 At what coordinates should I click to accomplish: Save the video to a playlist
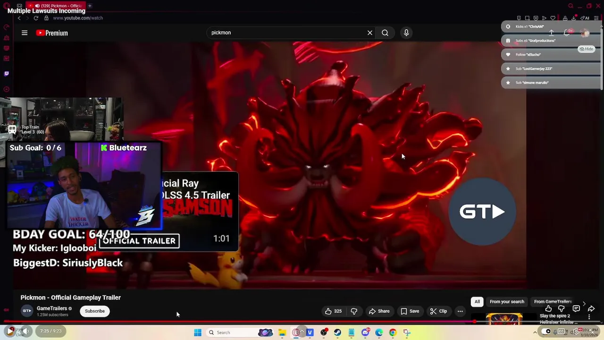[x=410, y=311]
